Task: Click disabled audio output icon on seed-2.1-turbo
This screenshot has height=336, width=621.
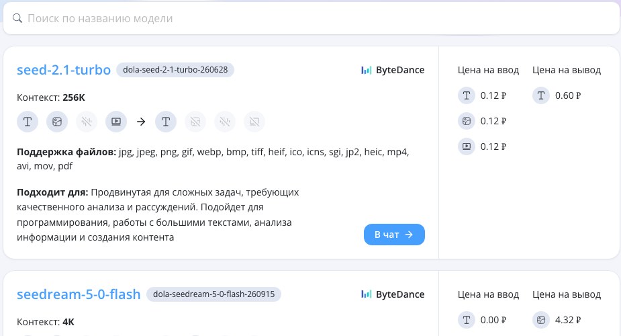Action: pos(224,122)
